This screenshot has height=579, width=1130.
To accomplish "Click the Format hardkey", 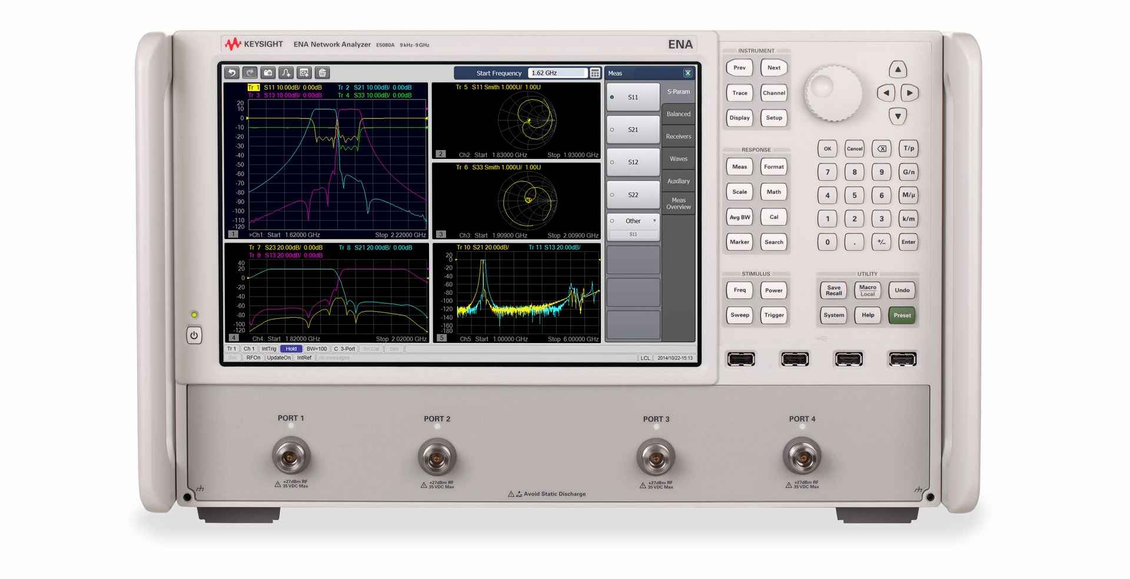I will click(x=774, y=167).
